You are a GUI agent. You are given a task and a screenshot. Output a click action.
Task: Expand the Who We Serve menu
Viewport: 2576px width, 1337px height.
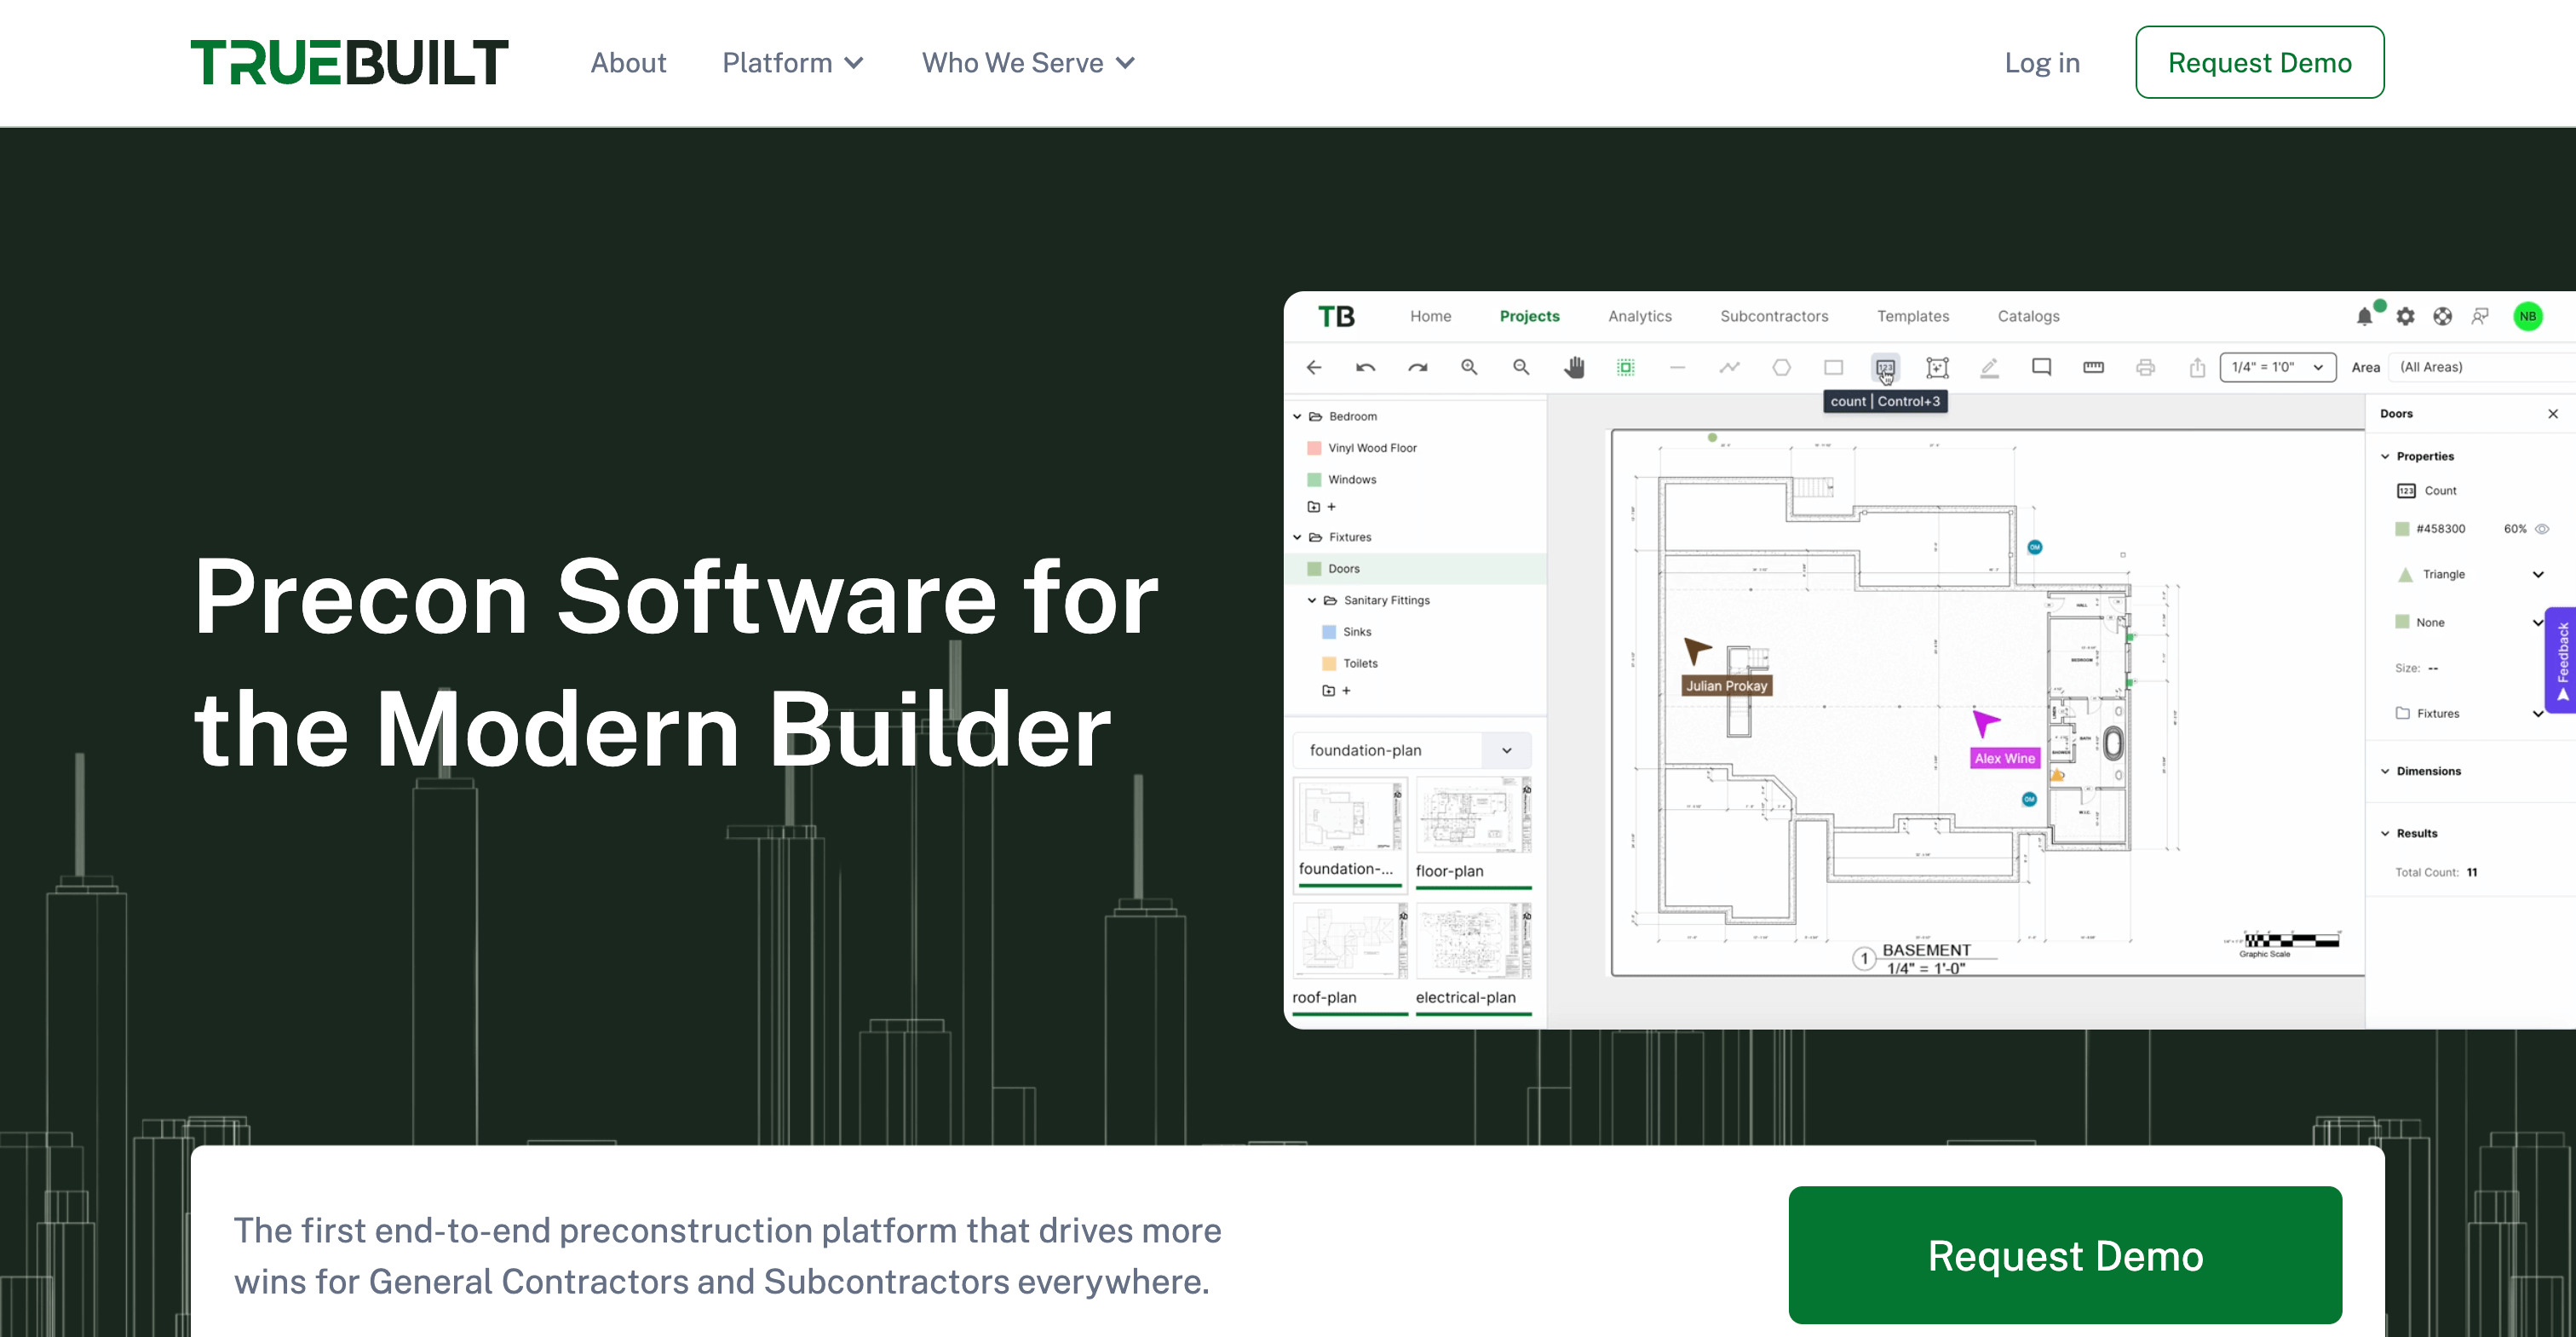[x=1028, y=63]
